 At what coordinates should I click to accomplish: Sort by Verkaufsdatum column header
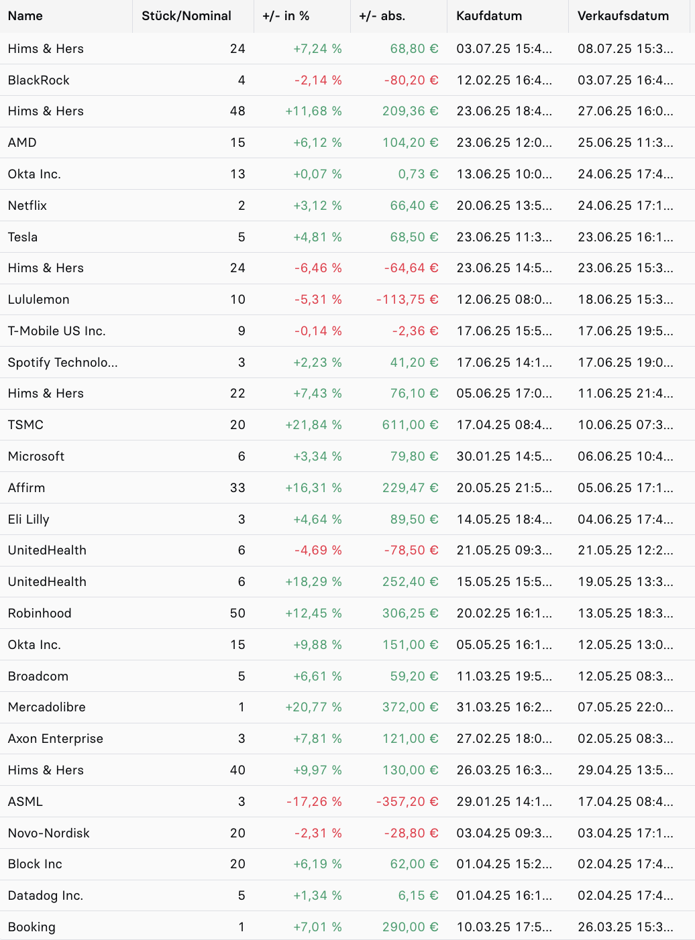coord(623,16)
